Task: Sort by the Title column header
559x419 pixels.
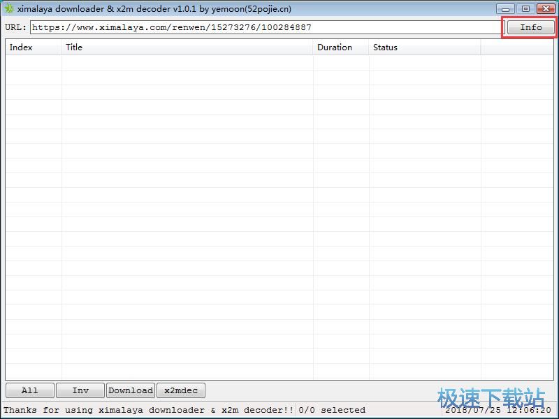Action: [x=187, y=47]
